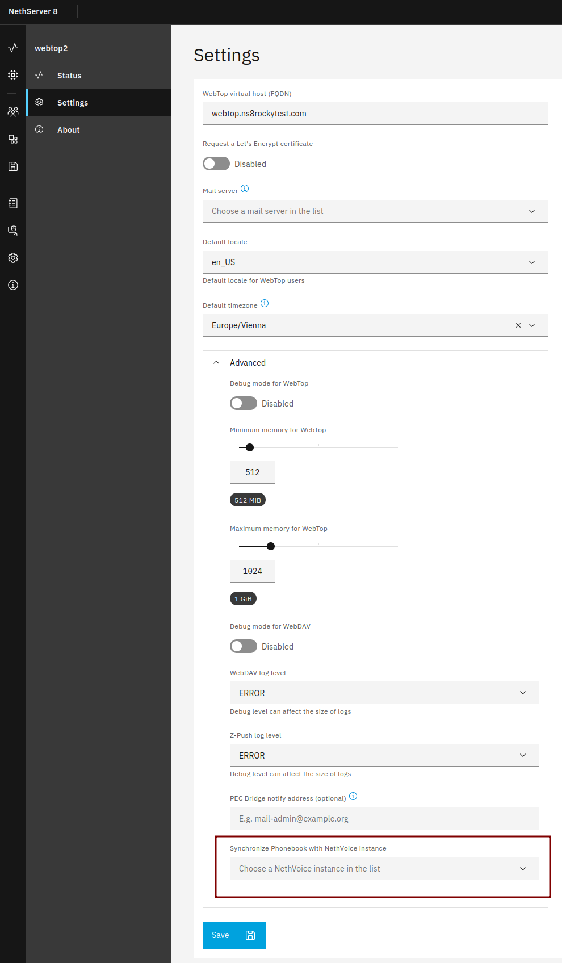The image size is (562, 963).
Task: Click the Maximum memory slider handle
Action: (x=271, y=546)
